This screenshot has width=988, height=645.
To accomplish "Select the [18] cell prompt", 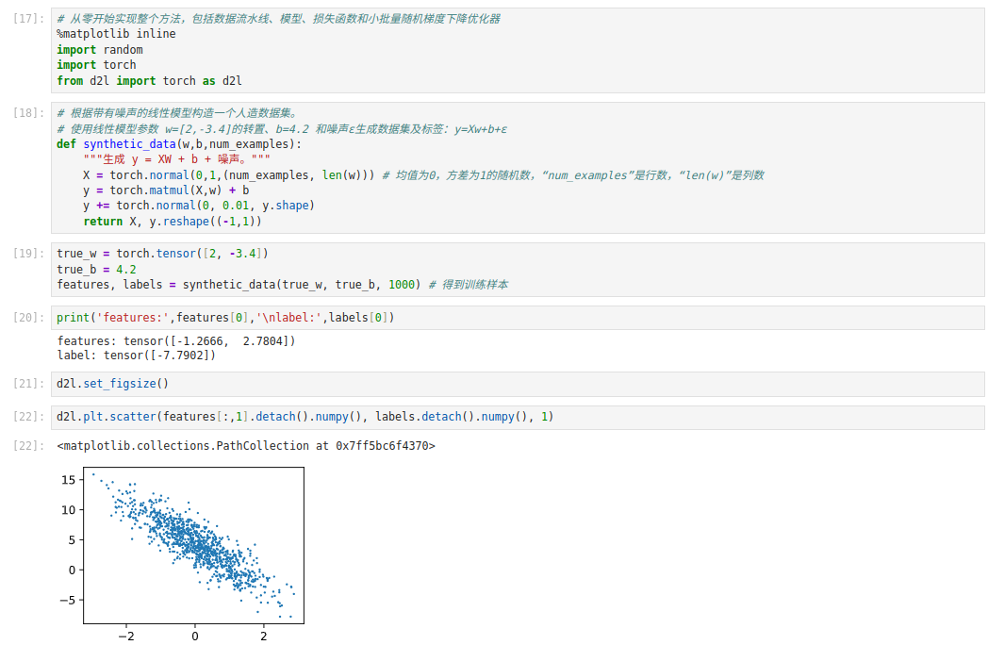I will click(x=28, y=113).
